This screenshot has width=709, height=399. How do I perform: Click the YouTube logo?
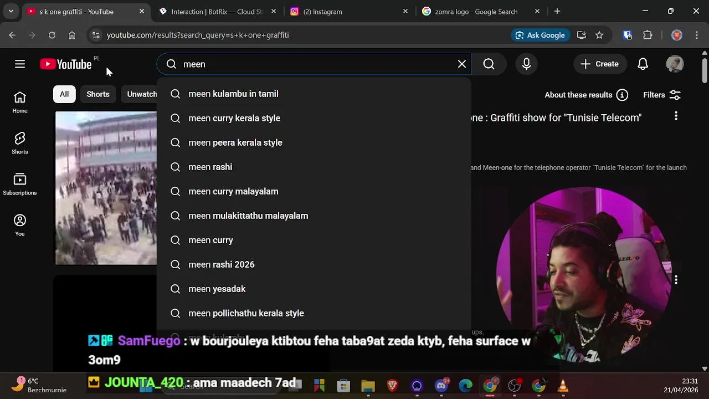coord(66,64)
